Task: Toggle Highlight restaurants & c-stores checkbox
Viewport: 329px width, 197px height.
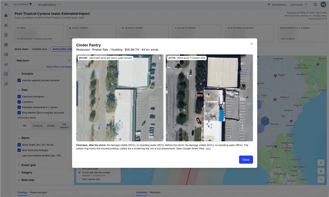Action: 19,107
